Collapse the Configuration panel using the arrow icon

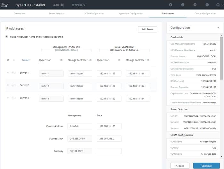(x=219, y=28)
